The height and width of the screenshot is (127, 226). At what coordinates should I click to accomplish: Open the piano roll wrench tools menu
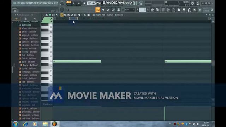pyautogui.click(x=47, y=15)
